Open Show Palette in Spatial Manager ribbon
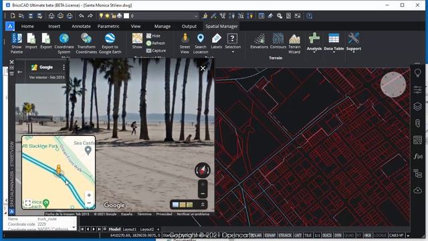This screenshot has height=241, width=428. click(x=17, y=43)
